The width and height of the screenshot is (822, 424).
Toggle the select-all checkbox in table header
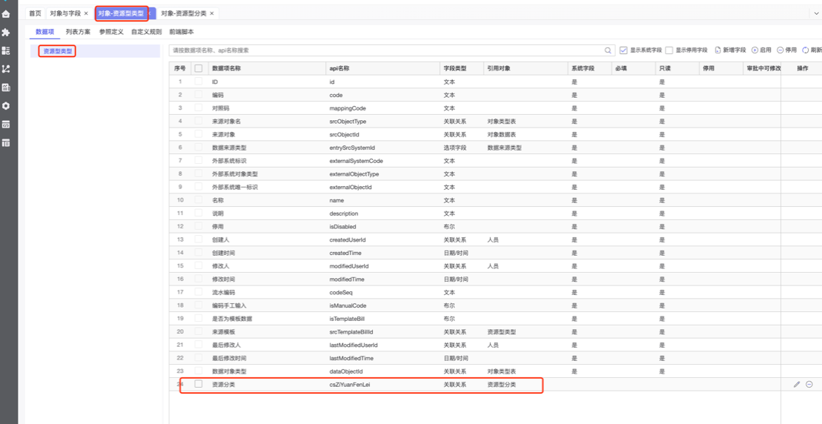(x=198, y=68)
